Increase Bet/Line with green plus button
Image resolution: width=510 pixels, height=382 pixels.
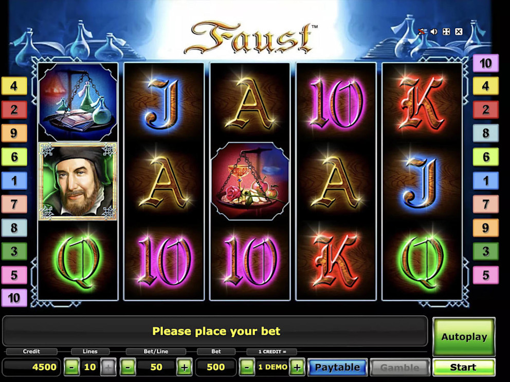point(184,367)
